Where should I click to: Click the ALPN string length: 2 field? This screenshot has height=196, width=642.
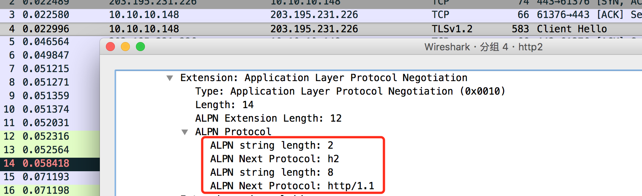[x=271, y=145]
